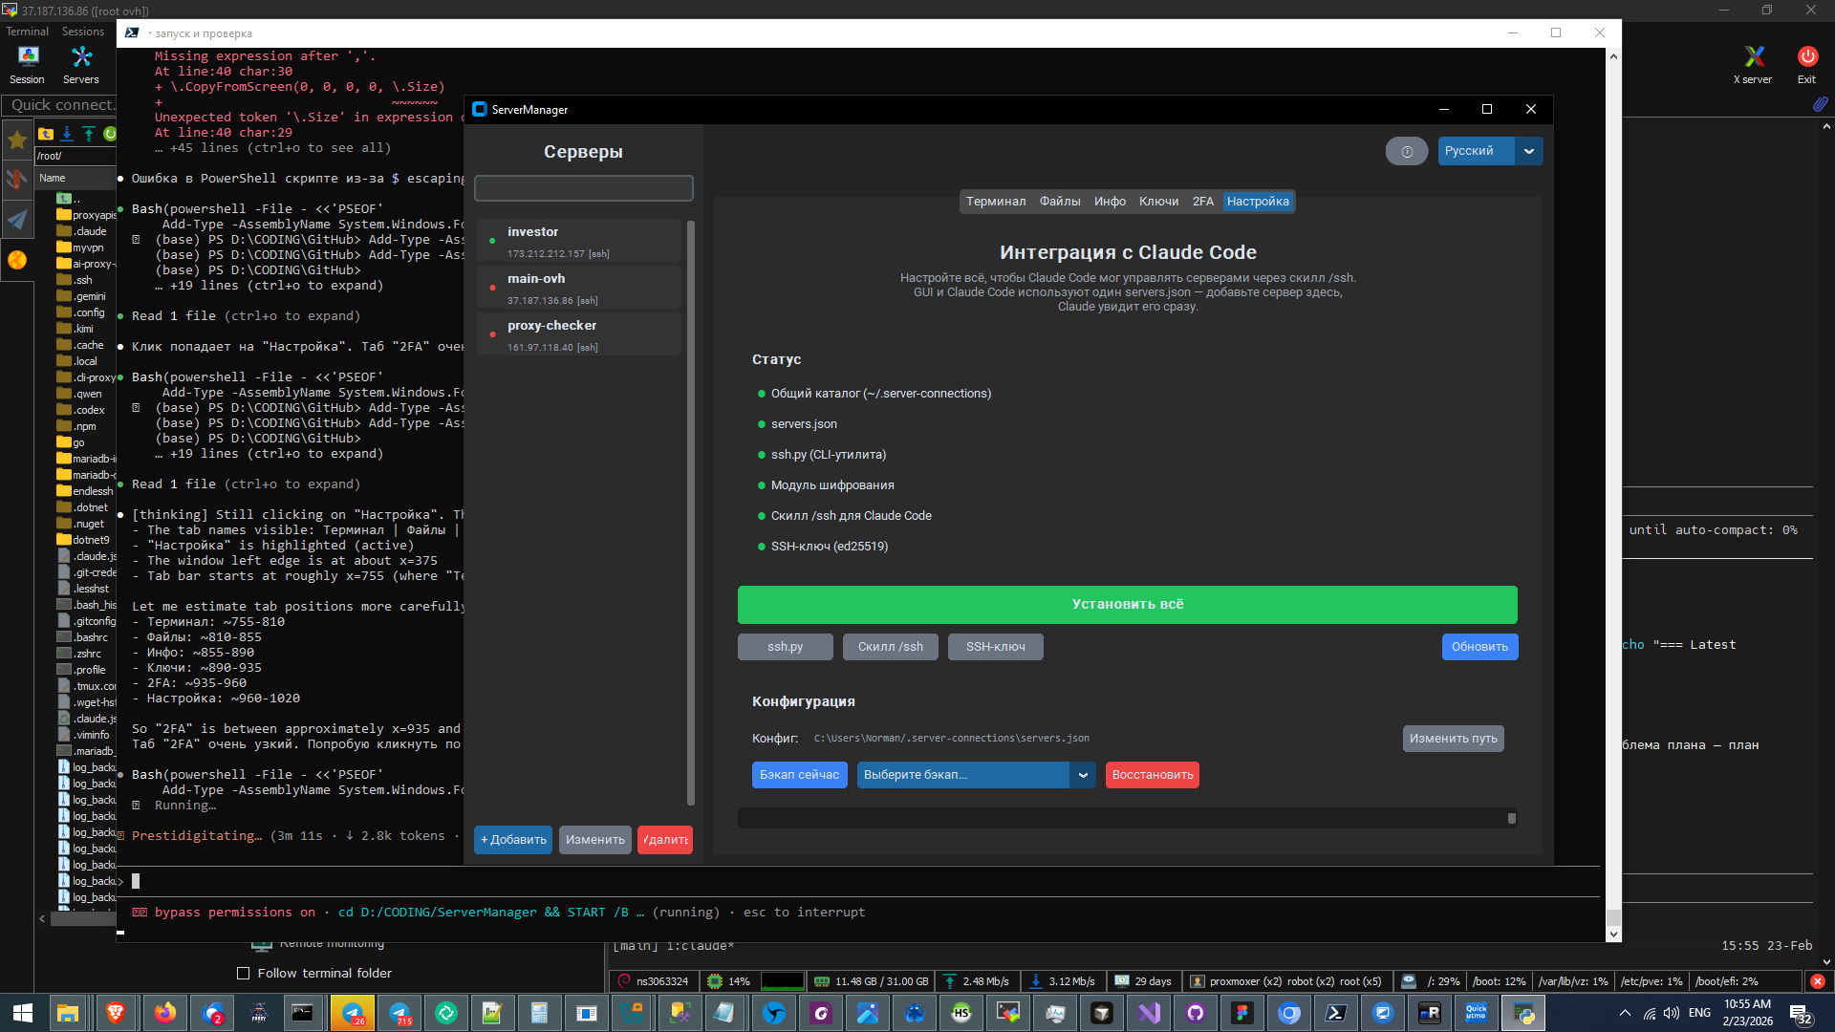
Task: Select the main-ovh server entry
Action: 579,288
